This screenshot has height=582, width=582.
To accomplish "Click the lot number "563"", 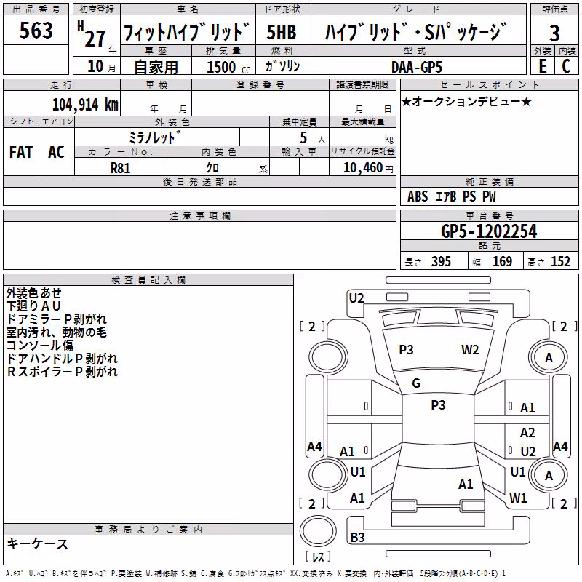I will [x=36, y=30].
